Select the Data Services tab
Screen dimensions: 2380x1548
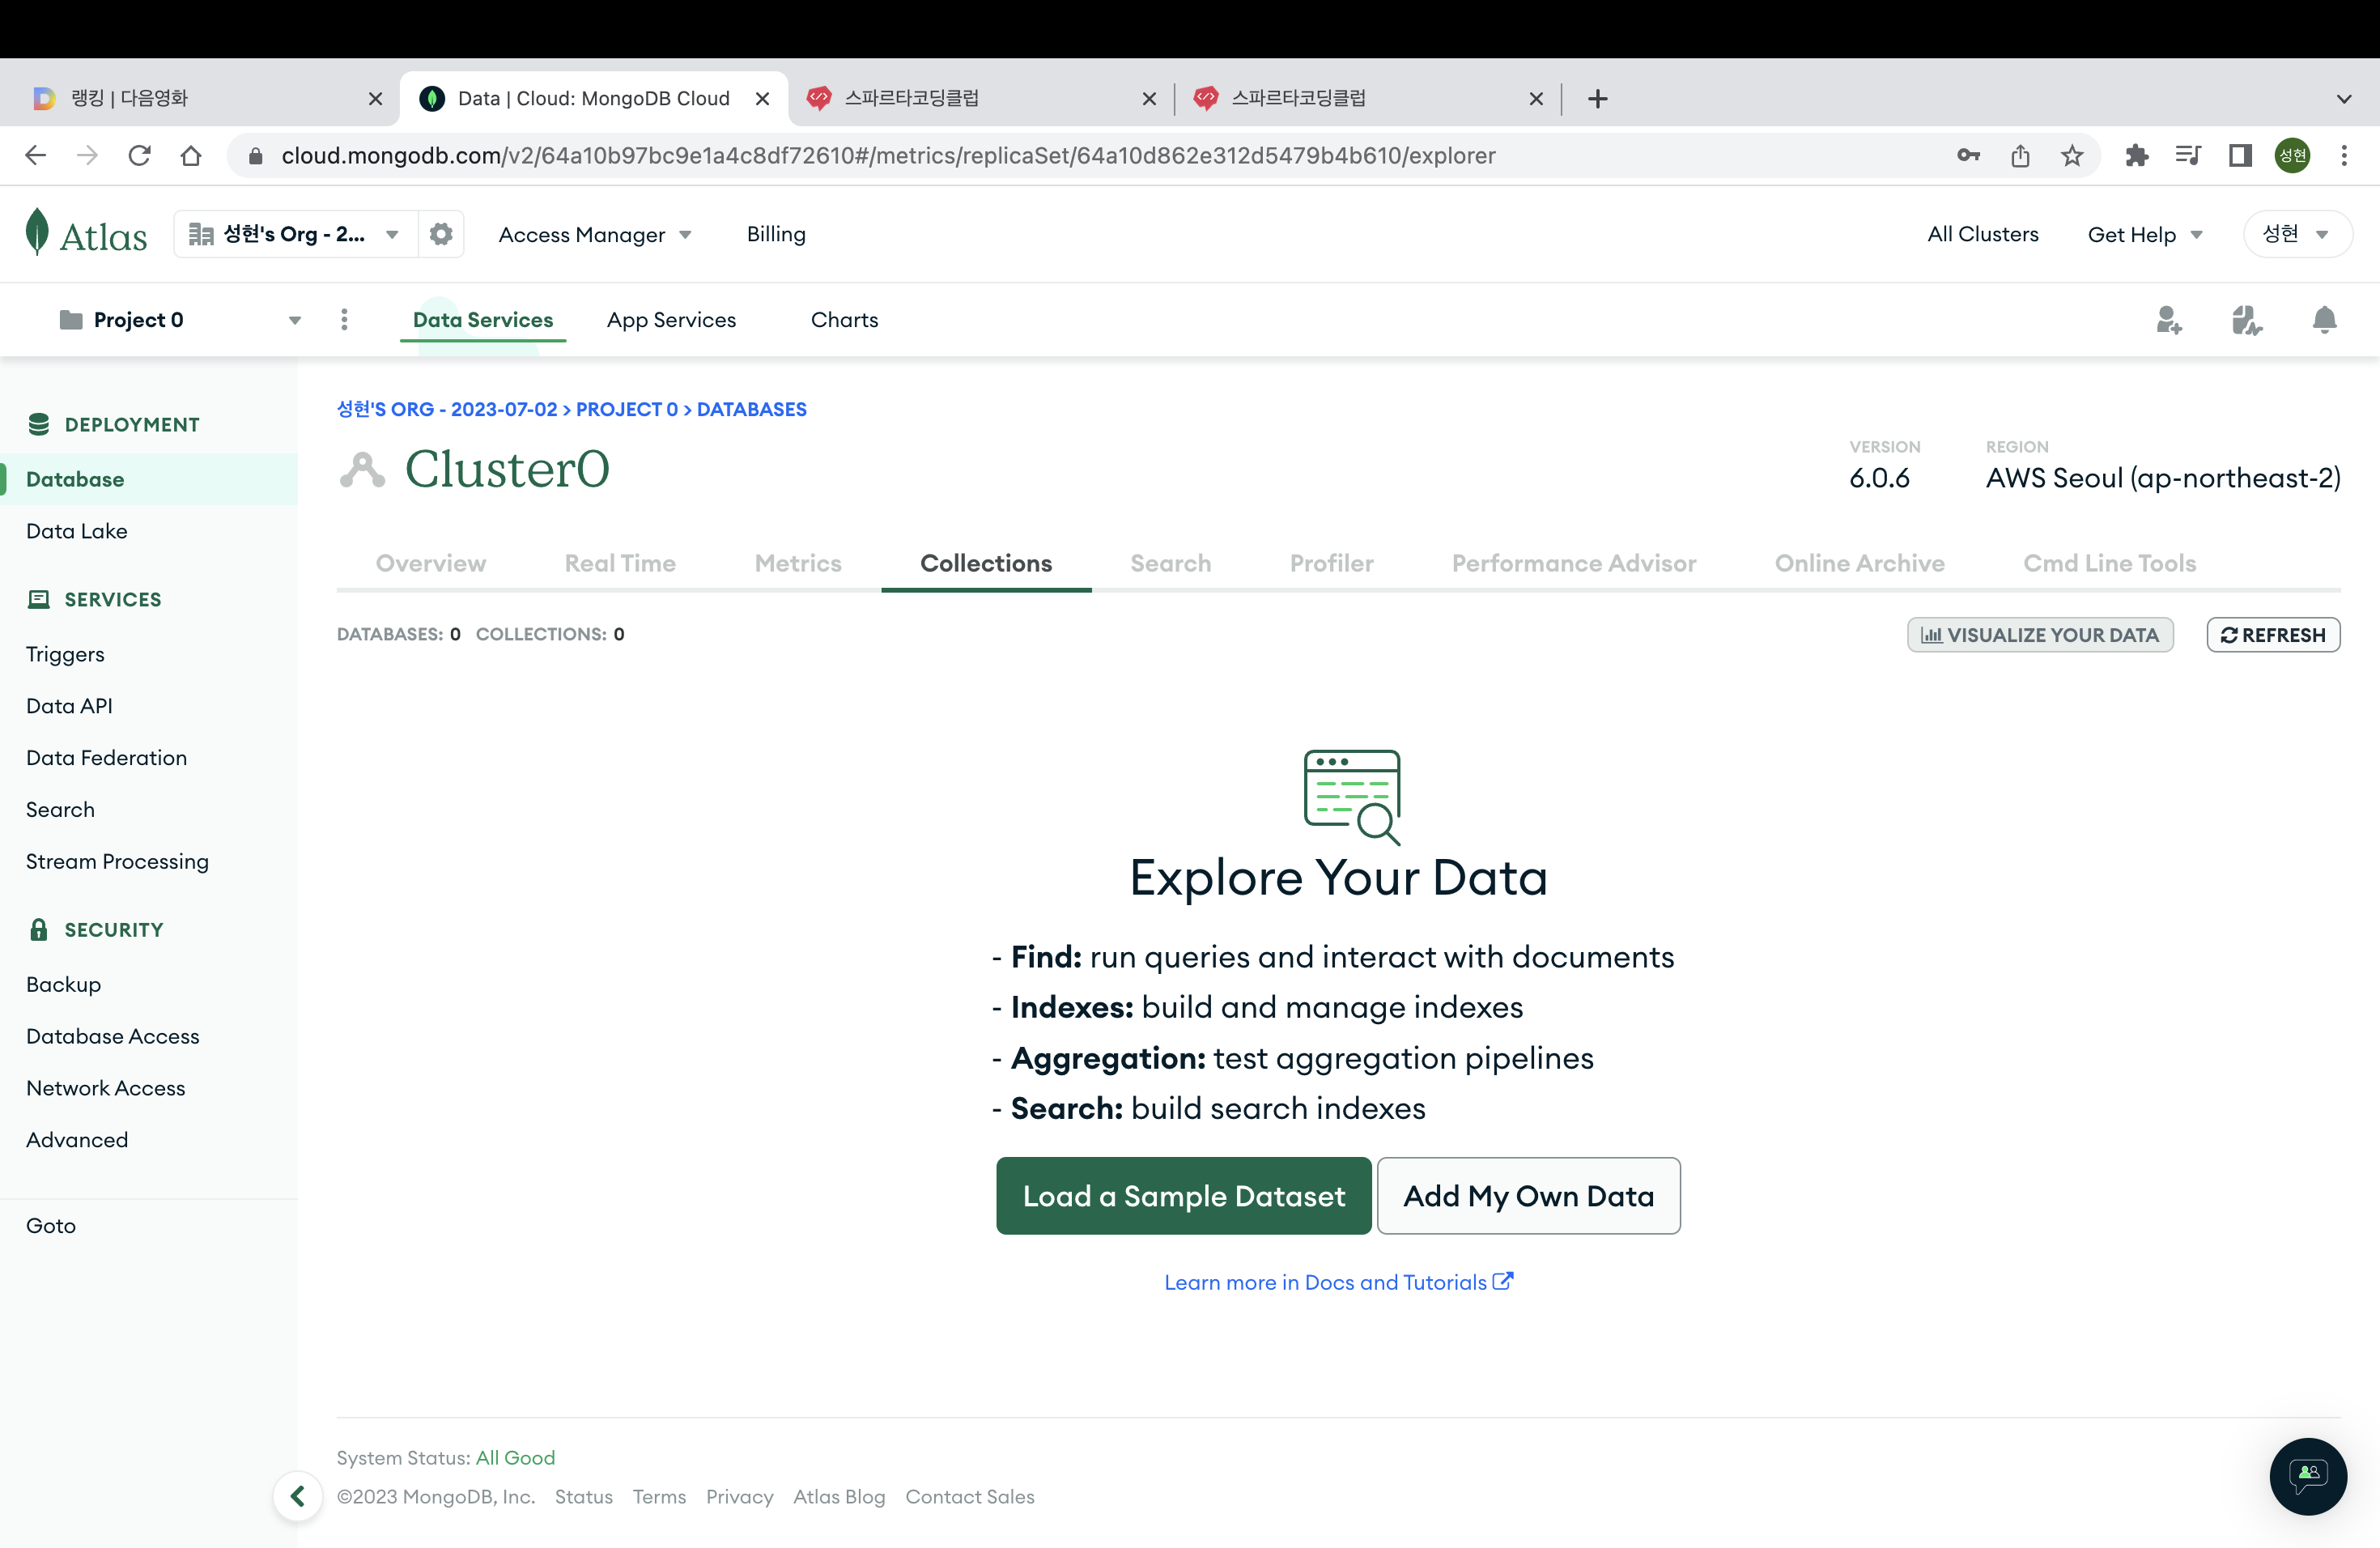coord(483,319)
